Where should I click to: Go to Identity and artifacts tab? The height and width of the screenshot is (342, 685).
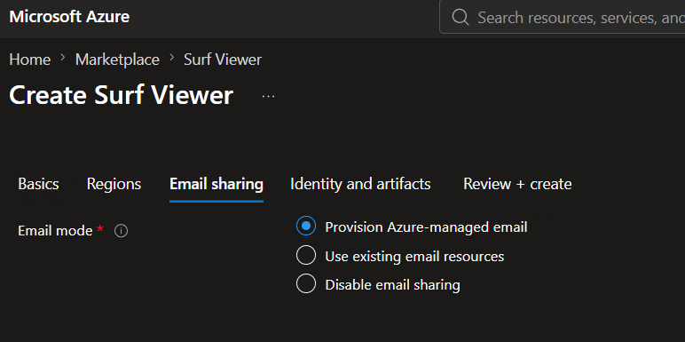(360, 184)
